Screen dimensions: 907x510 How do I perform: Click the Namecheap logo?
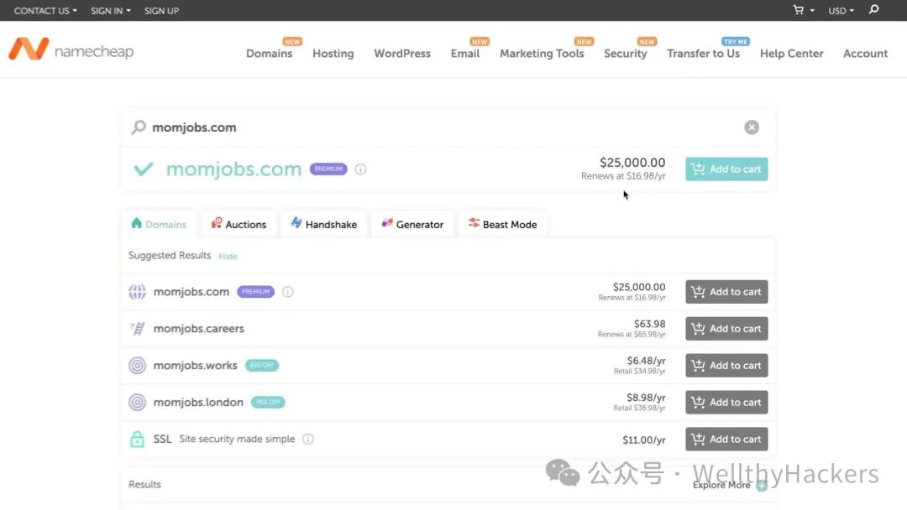(71, 49)
